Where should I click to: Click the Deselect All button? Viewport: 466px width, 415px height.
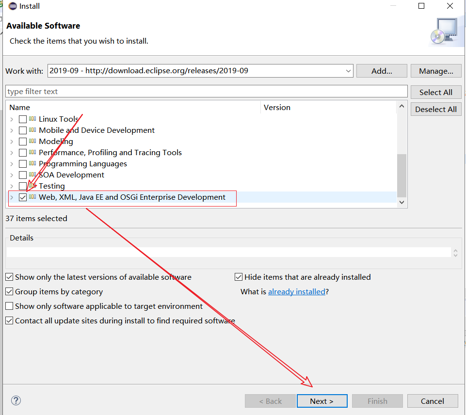pyautogui.click(x=436, y=109)
